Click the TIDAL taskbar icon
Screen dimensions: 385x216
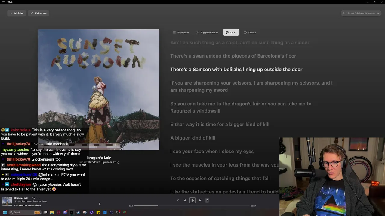[x=72, y=212]
